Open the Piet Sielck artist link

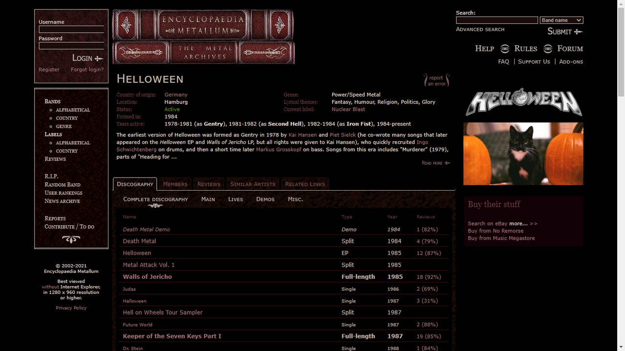[x=342, y=135]
